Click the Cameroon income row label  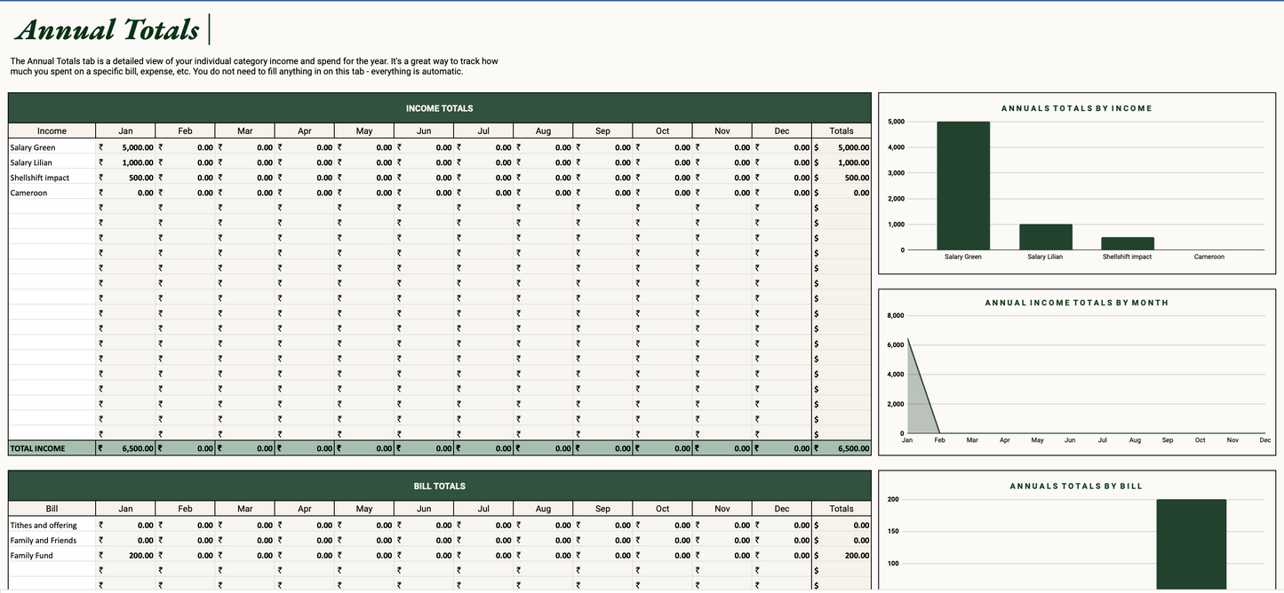[x=28, y=193]
